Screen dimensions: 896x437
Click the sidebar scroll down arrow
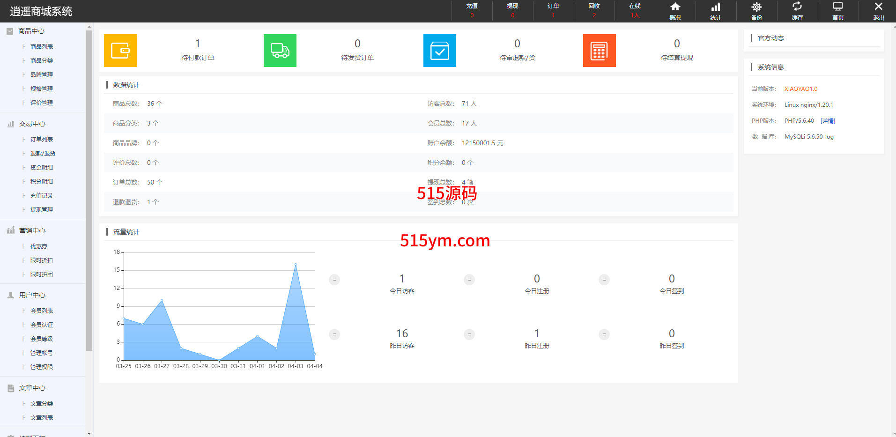click(x=89, y=433)
